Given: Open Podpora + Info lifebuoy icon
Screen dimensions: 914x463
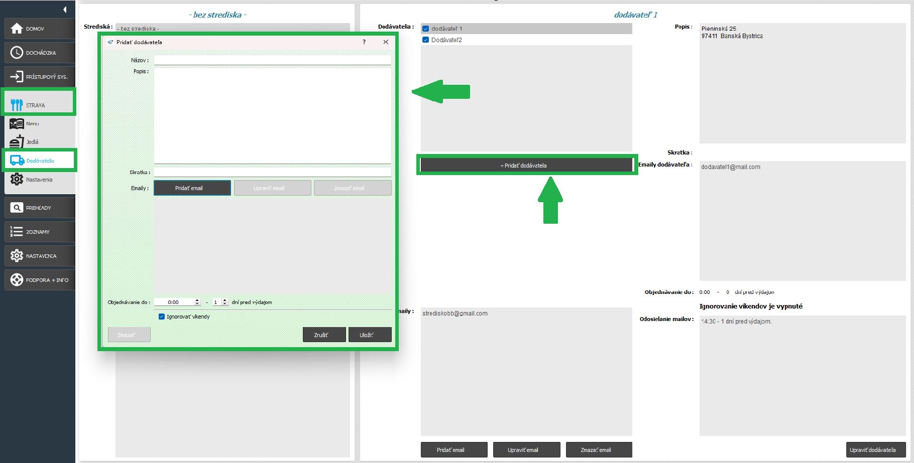Looking at the screenshot, I should 17,280.
